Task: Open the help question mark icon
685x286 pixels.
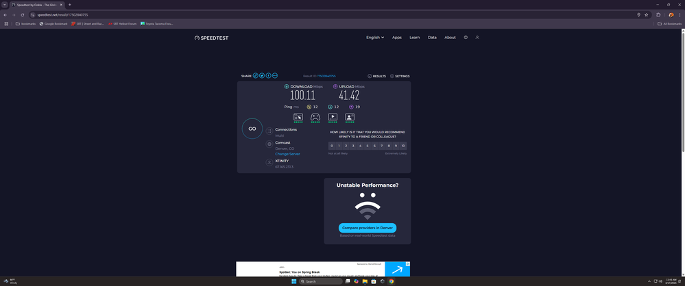Action: point(466,38)
